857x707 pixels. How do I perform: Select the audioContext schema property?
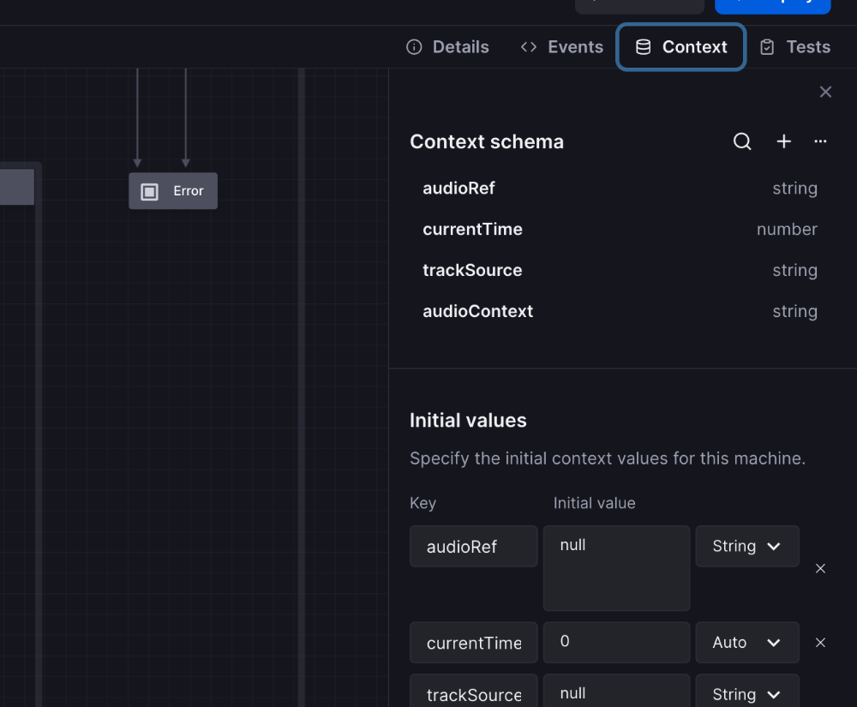[x=477, y=312]
